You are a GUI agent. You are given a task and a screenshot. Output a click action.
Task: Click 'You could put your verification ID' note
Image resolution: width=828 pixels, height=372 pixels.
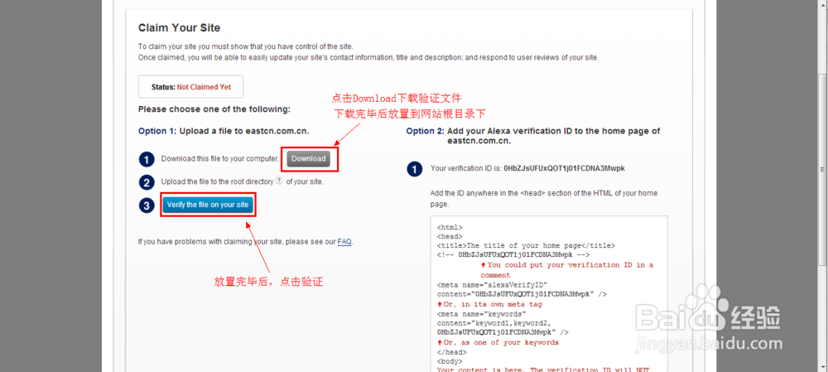566,270
